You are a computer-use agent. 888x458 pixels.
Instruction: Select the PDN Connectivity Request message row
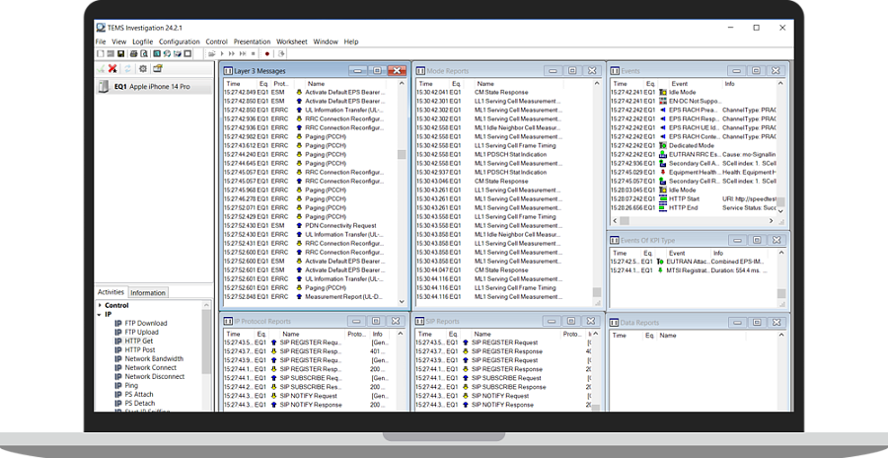[x=340, y=224]
